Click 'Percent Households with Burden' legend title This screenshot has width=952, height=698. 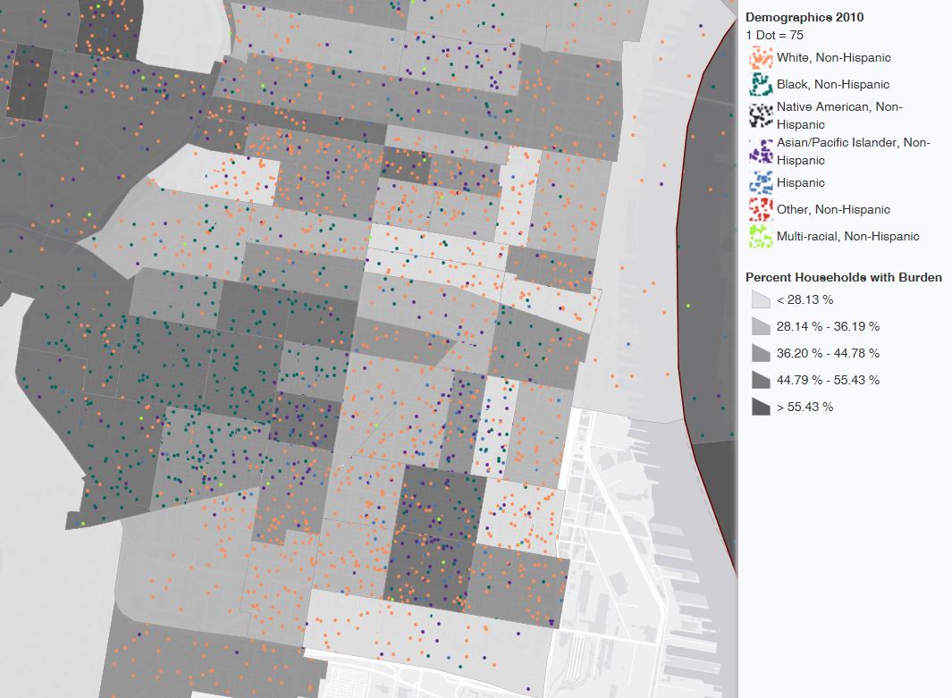(843, 277)
